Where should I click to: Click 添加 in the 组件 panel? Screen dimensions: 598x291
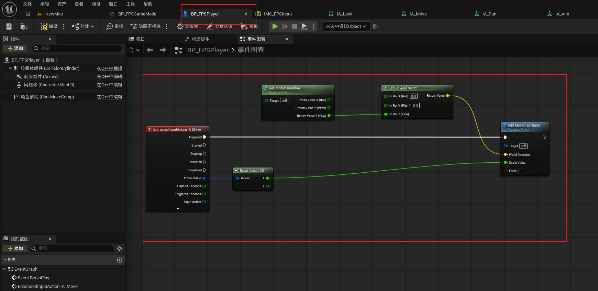tap(15, 48)
